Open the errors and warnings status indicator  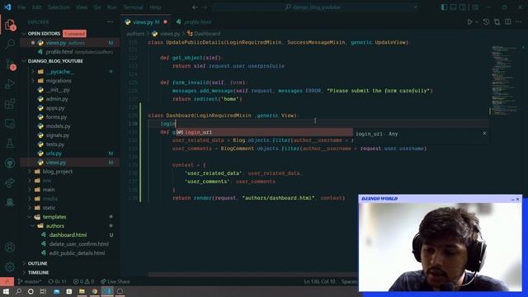pos(83,281)
